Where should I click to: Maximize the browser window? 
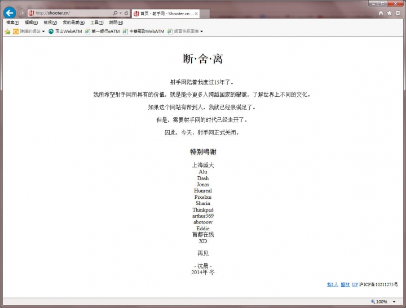[383, 3]
